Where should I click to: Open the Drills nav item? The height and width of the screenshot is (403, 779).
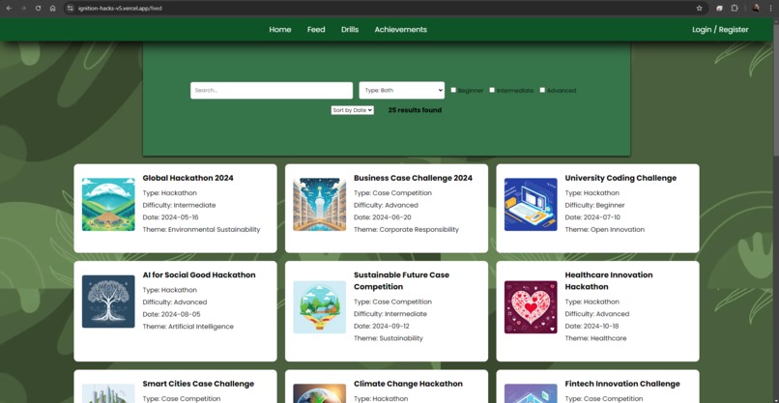(350, 29)
